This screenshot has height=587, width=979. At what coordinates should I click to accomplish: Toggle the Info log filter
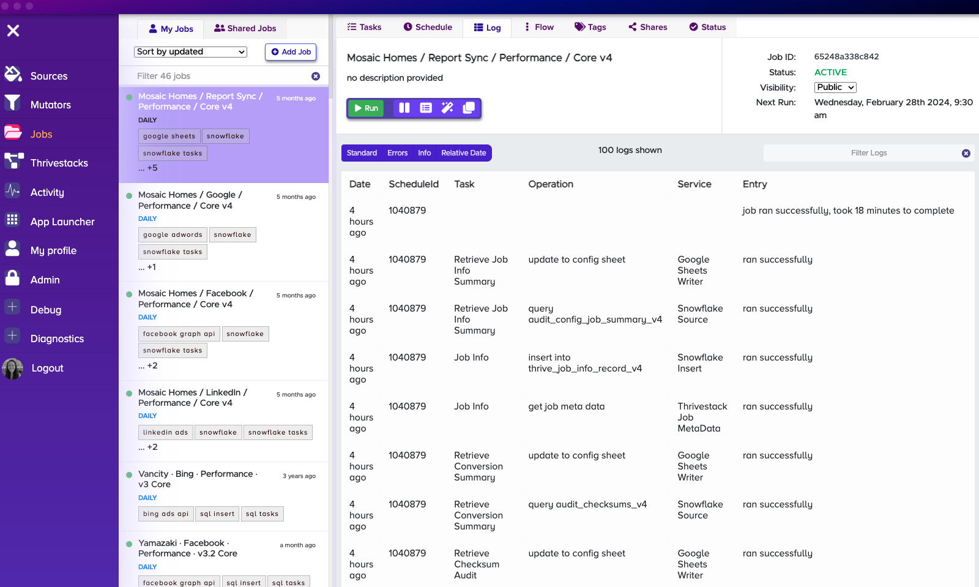tap(424, 153)
